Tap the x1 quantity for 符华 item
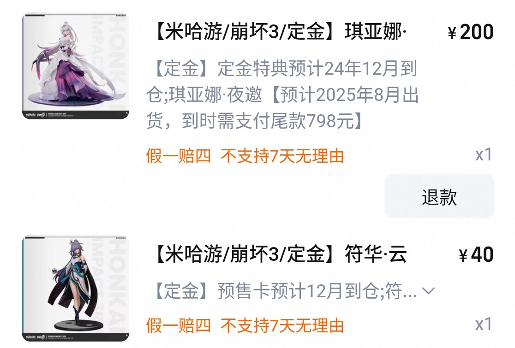Screen dimensions: 515x348 (x=484, y=324)
